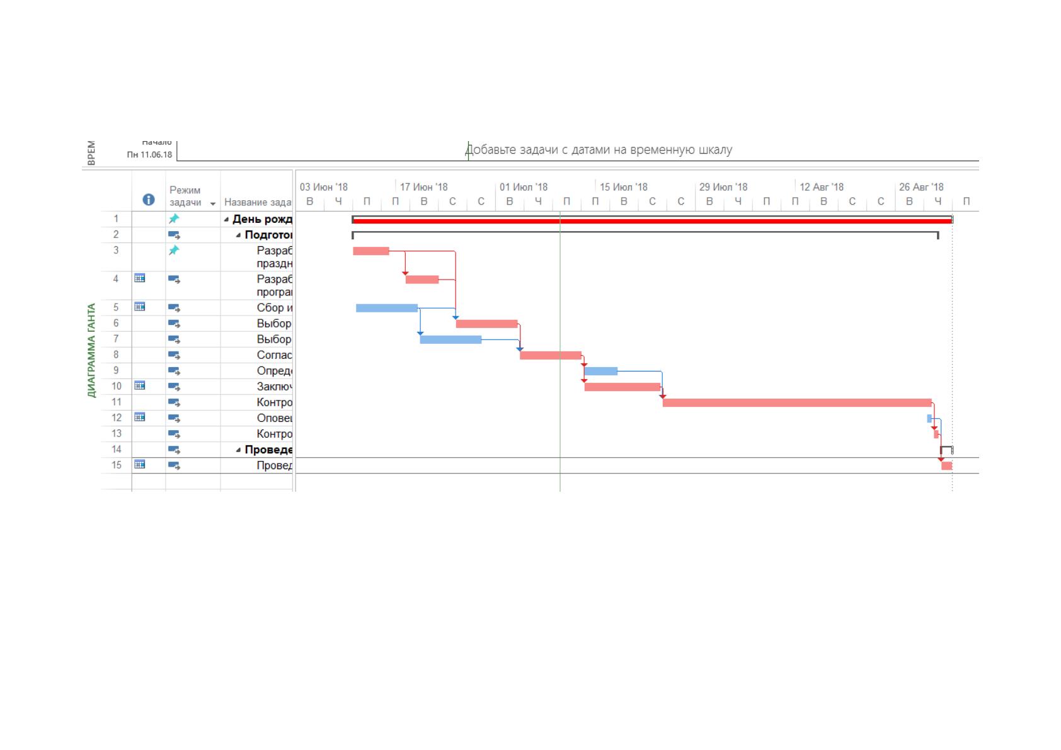
Task: Click the blue Gantt bar of task 5
Action: pos(387,308)
